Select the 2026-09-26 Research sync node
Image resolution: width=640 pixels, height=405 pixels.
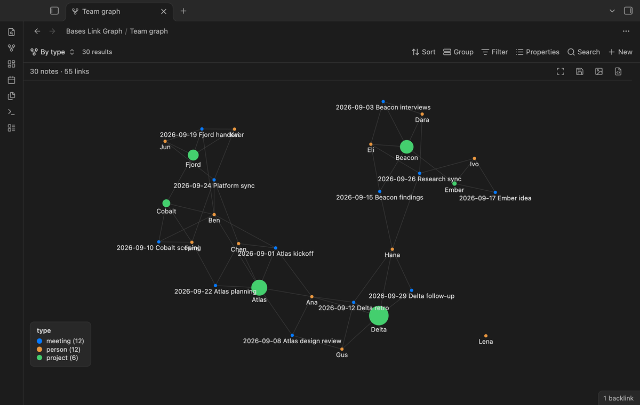pos(420,173)
